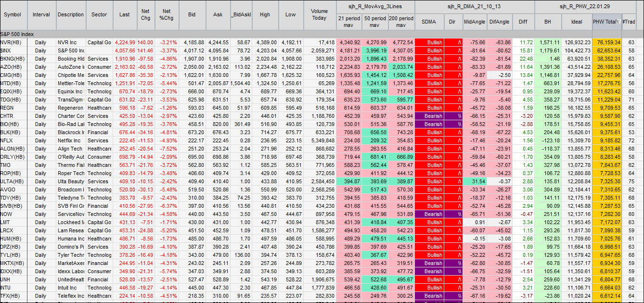Select the S&P 500 Index group row
Screen dimensions: 644x303
(322, 34)
